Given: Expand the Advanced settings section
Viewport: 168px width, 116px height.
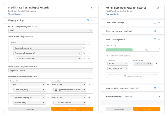Looking at the screenshot, I should point(159,96).
